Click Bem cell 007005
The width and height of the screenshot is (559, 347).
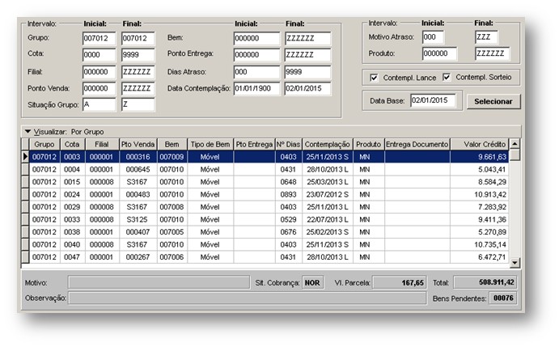[172, 232]
